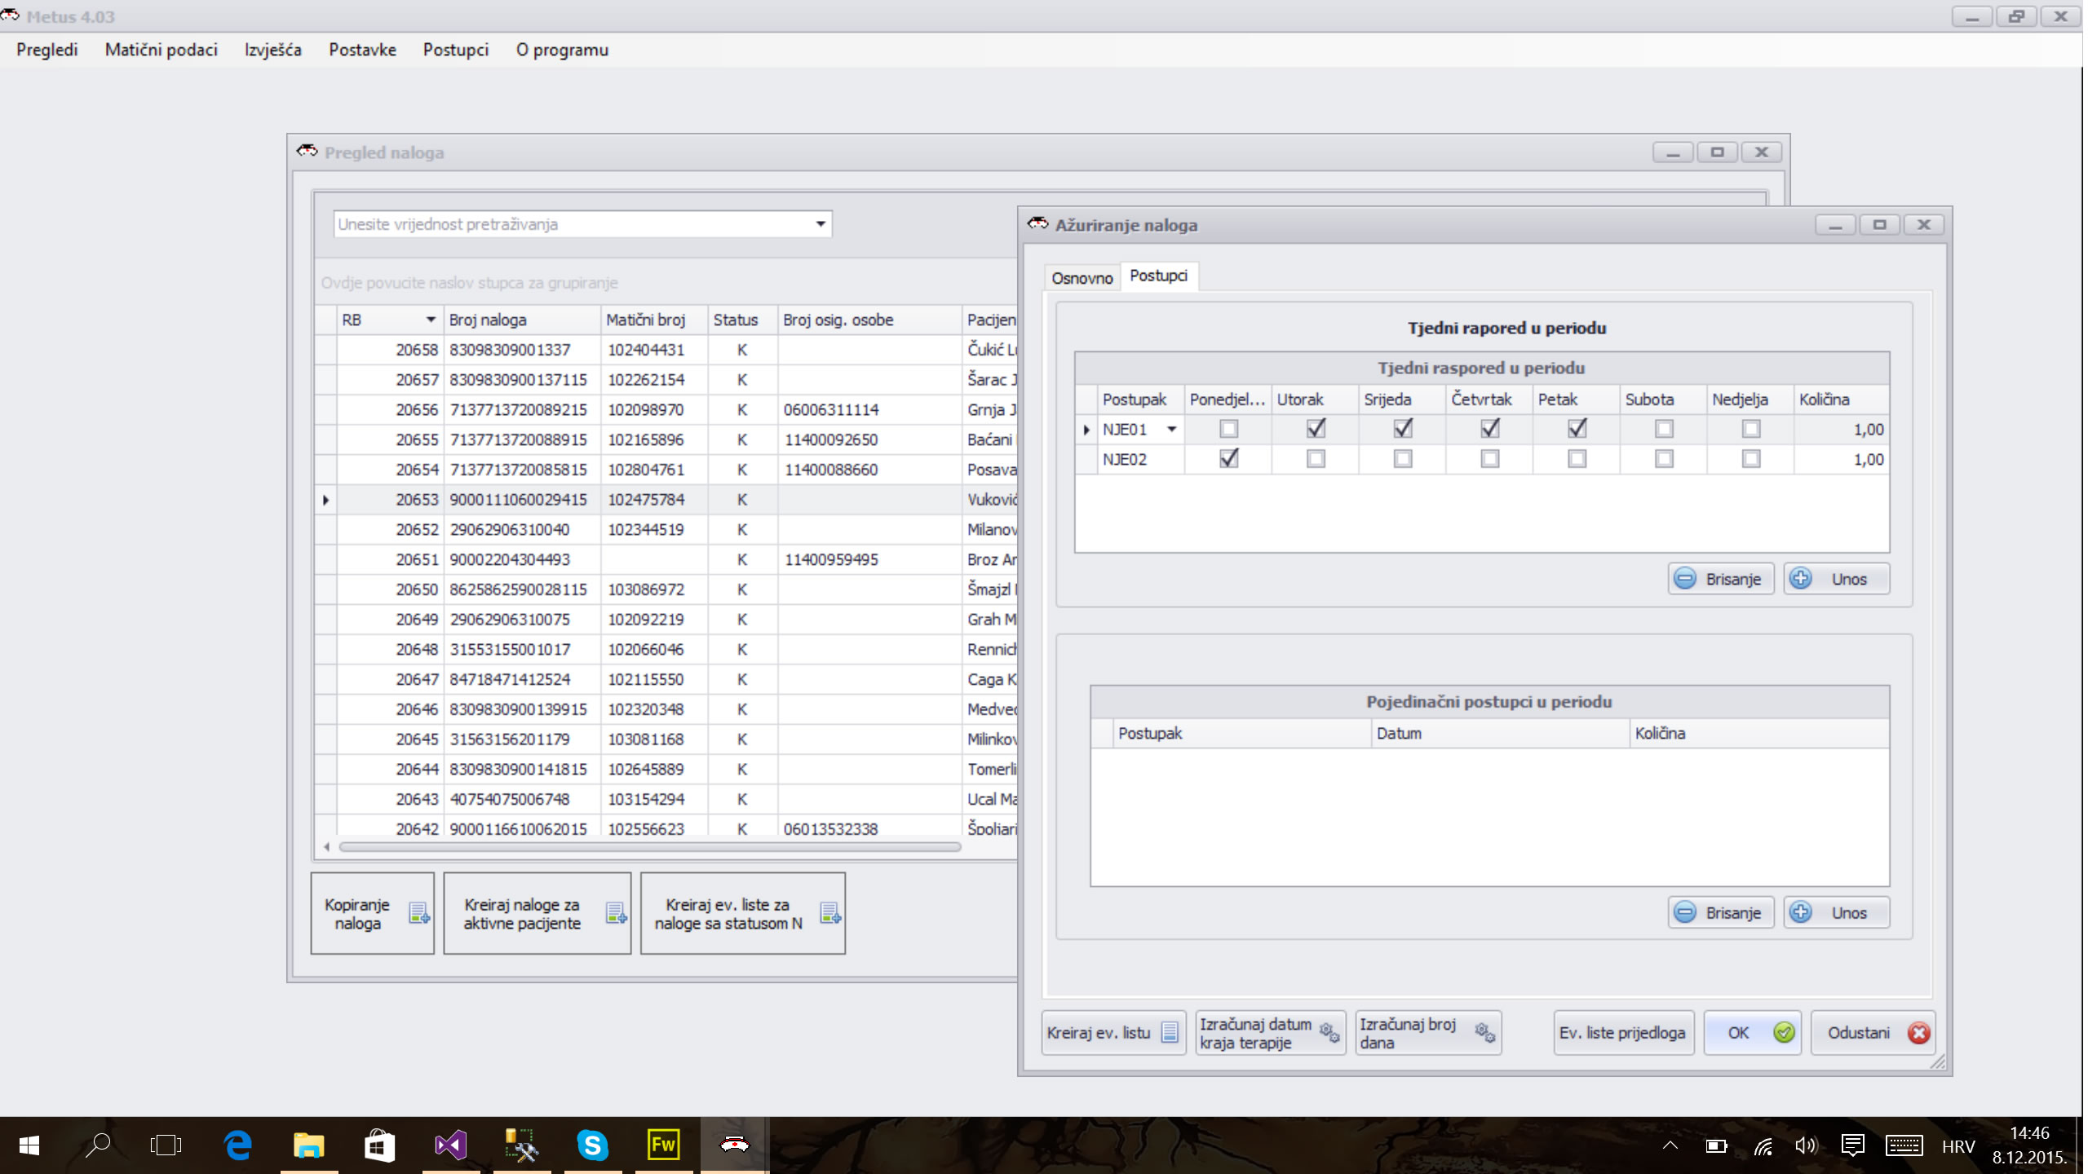This screenshot has height=1174, width=2088.
Task: Click the horizontal scrollbar in Pregled naloga
Action: point(650,847)
